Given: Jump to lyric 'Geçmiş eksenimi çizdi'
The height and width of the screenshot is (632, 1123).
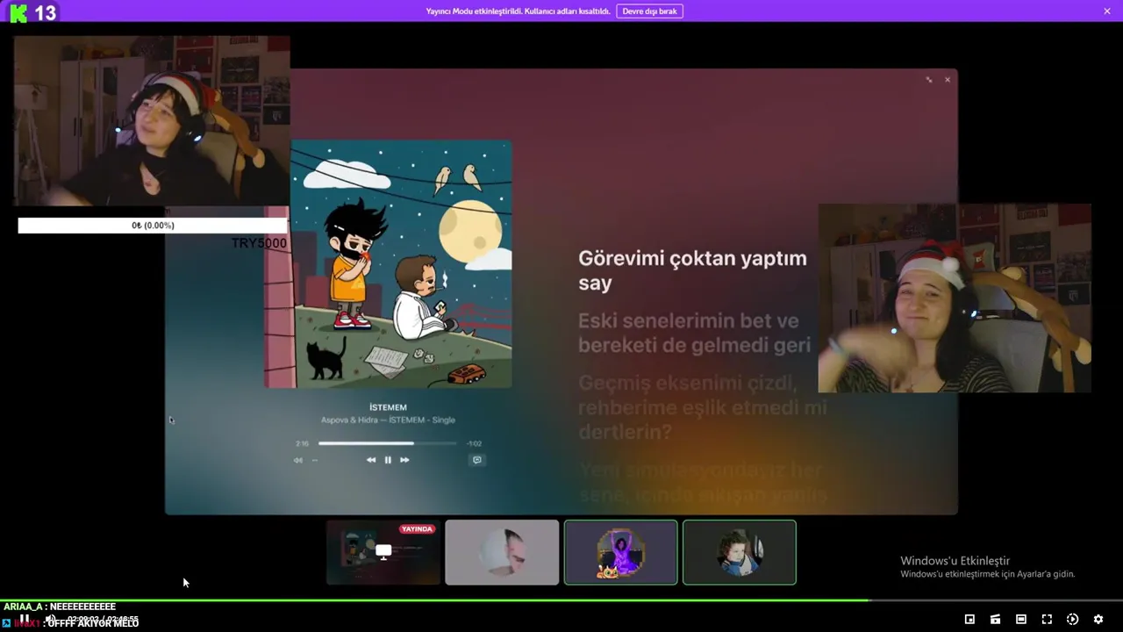Looking at the screenshot, I should tap(702, 407).
